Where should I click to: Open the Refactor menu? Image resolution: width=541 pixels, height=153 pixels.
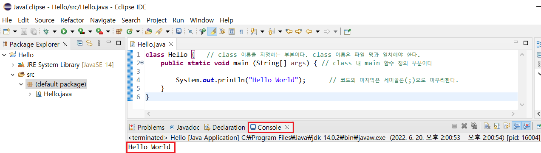click(x=72, y=20)
